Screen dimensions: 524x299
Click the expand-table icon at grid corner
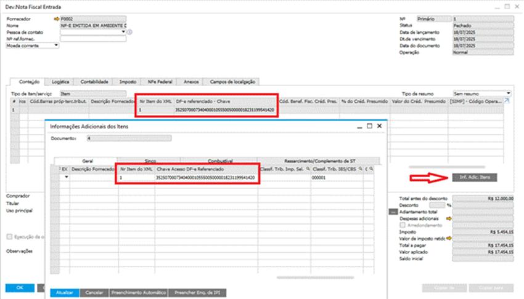tap(507, 100)
